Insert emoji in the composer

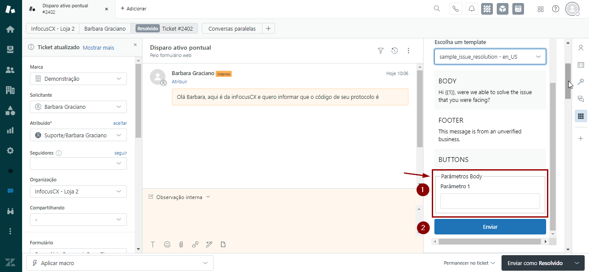[x=167, y=244]
